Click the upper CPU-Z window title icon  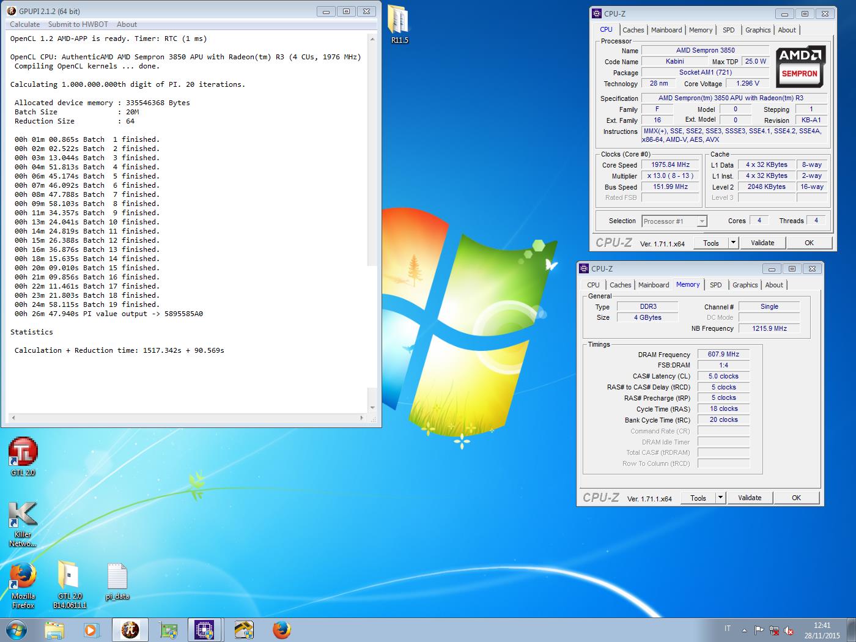point(597,13)
